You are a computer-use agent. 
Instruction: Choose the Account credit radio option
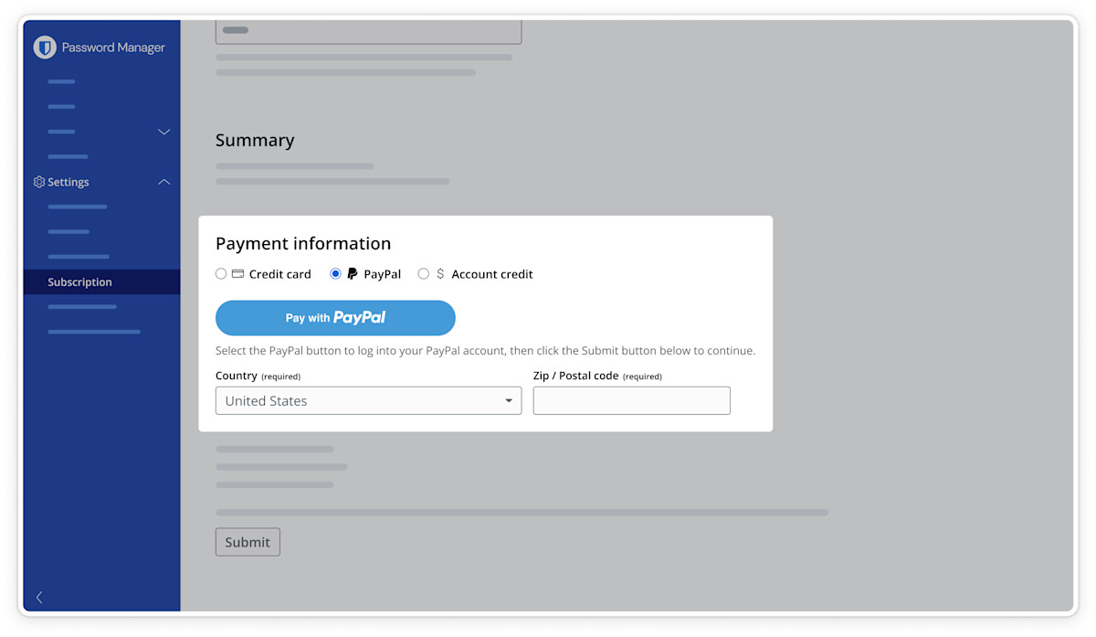[423, 273]
